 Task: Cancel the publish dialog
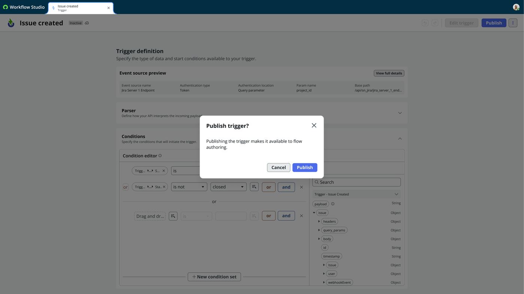(278, 167)
